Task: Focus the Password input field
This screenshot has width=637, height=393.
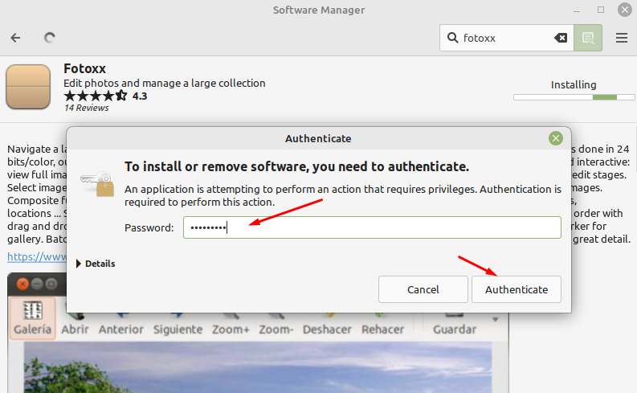Action: (x=372, y=227)
